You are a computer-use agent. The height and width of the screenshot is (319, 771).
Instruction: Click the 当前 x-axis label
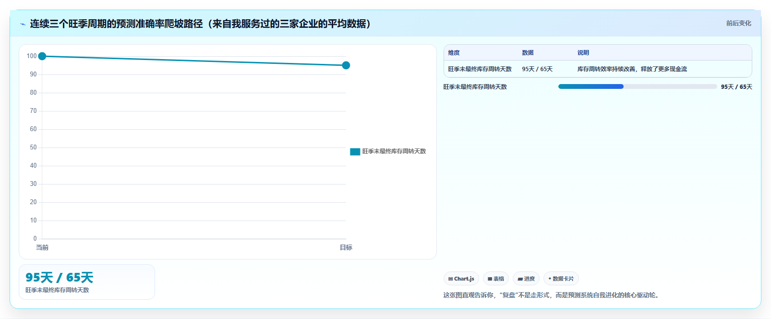point(42,247)
